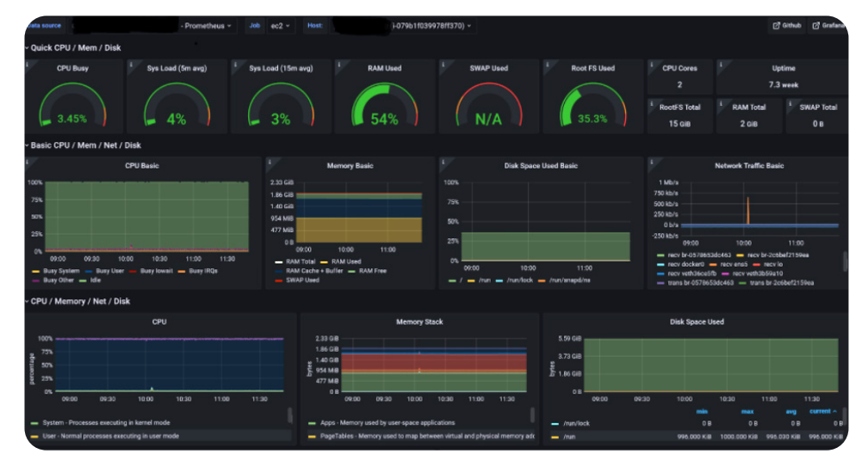Open info icon on CPU Busy panel

(x=28, y=64)
